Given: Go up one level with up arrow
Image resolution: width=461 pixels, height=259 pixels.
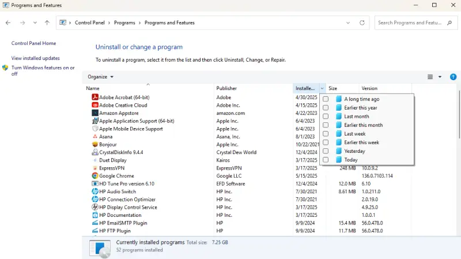Looking at the screenshot, I should [47, 22].
